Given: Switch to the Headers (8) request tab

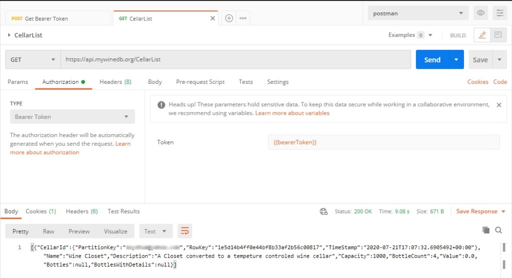Looking at the screenshot, I should coord(115,82).
